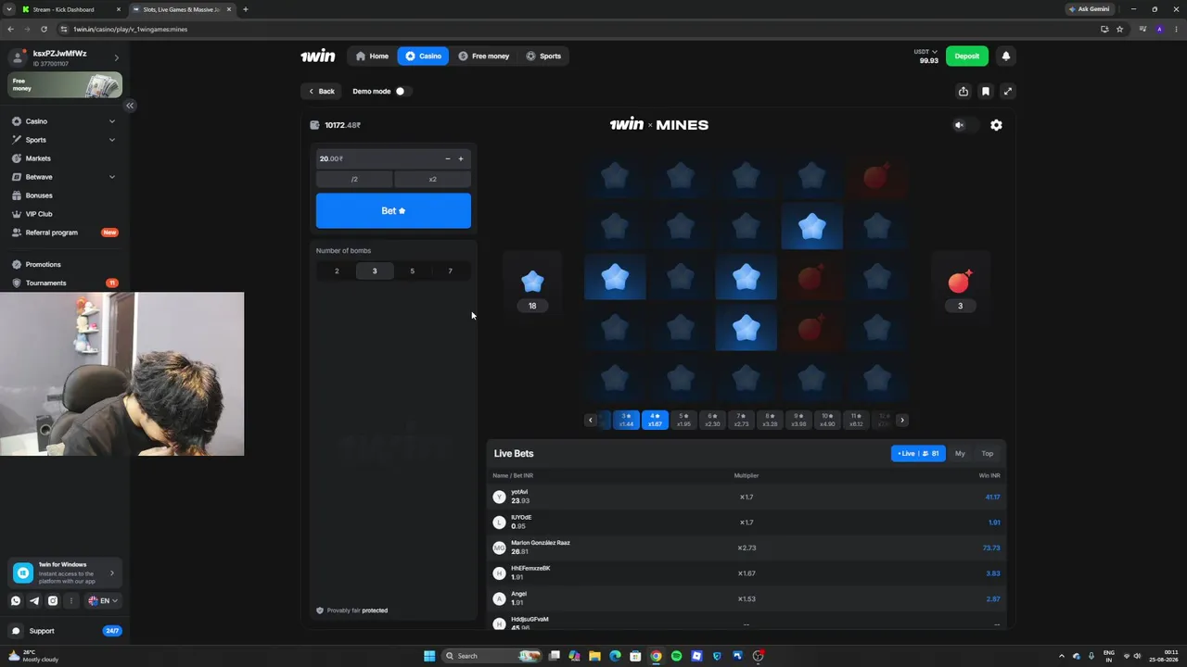Screen dimensions: 1187x667
Task: Enter fullscreen mode for the game
Action: [x=1008, y=91]
